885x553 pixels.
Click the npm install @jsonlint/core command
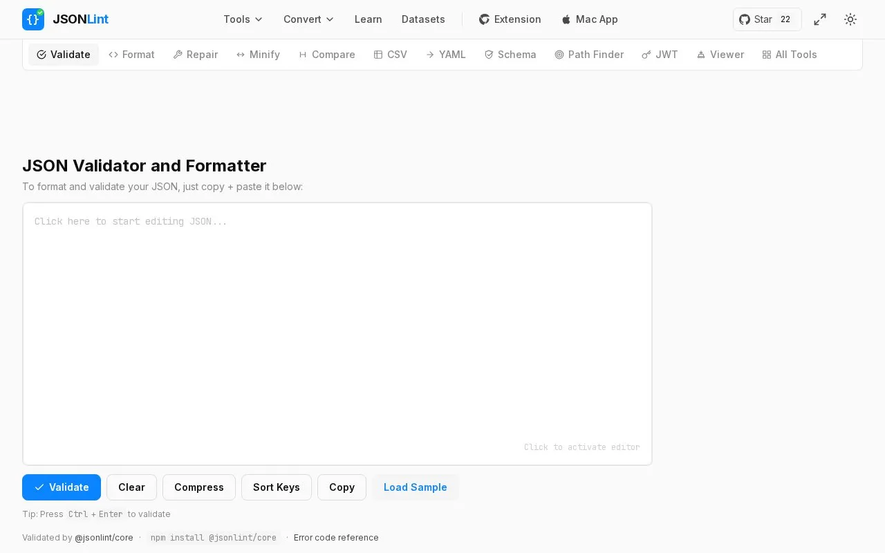(x=214, y=538)
